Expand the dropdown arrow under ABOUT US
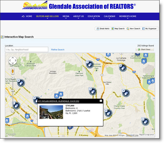The image size is (164, 143). click(78, 18)
